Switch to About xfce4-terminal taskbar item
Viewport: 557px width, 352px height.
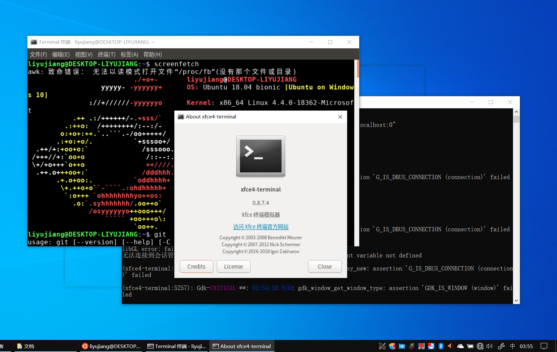coord(242,346)
